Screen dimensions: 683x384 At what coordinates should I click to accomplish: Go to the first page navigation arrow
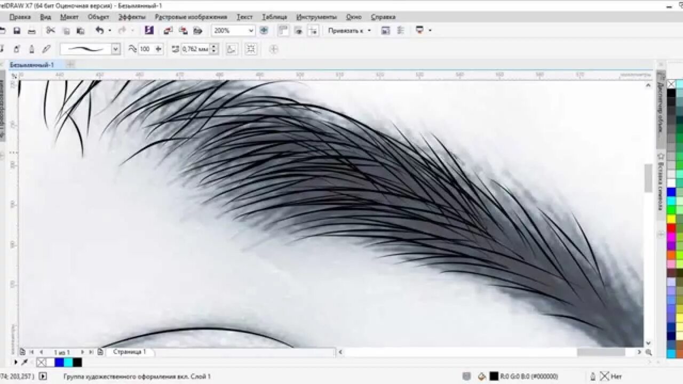tap(31, 352)
